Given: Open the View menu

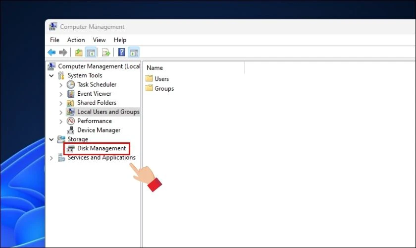Looking at the screenshot, I should pyautogui.click(x=99, y=40).
